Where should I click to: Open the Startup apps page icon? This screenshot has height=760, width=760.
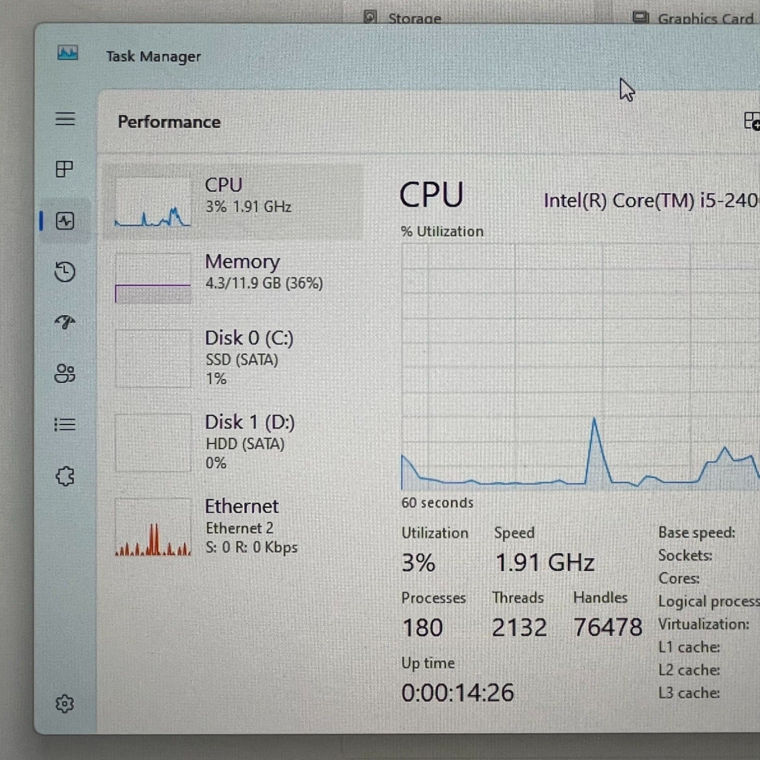(65, 322)
